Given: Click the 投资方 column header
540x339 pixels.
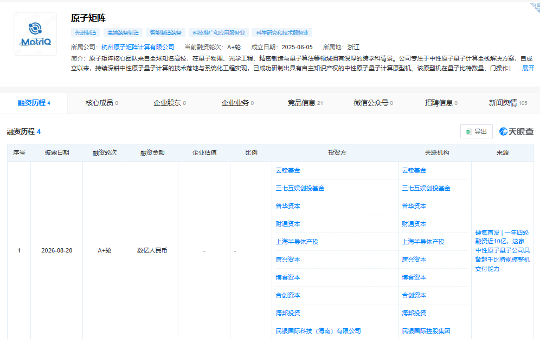Looking at the screenshot, I should pos(337,152).
